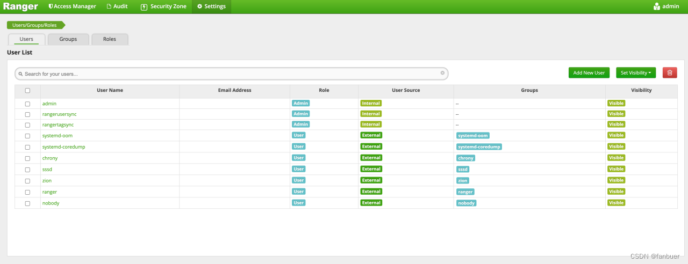Open the Access Manager menu
Viewport: 688px width, 264px height.
pyautogui.click(x=72, y=6)
